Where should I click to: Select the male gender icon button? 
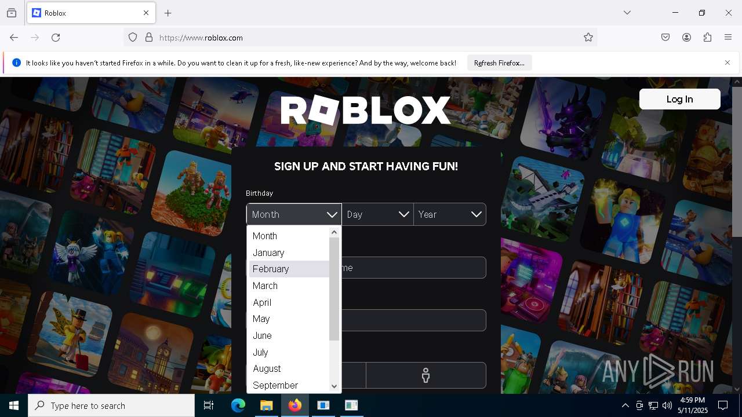[426, 375]
